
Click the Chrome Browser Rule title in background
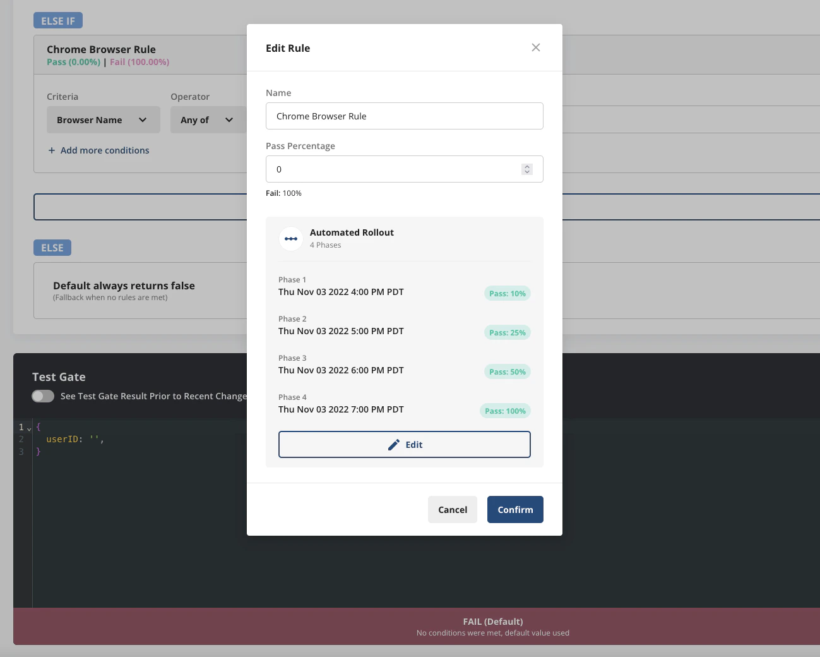[x=101, y=49]
